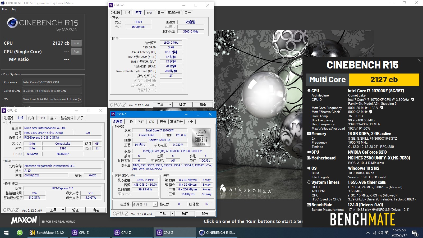423x238 pixels.
Task: Expand 工具 dropdown arrow in processor CPU-Z window
Action: pos(173,214)
